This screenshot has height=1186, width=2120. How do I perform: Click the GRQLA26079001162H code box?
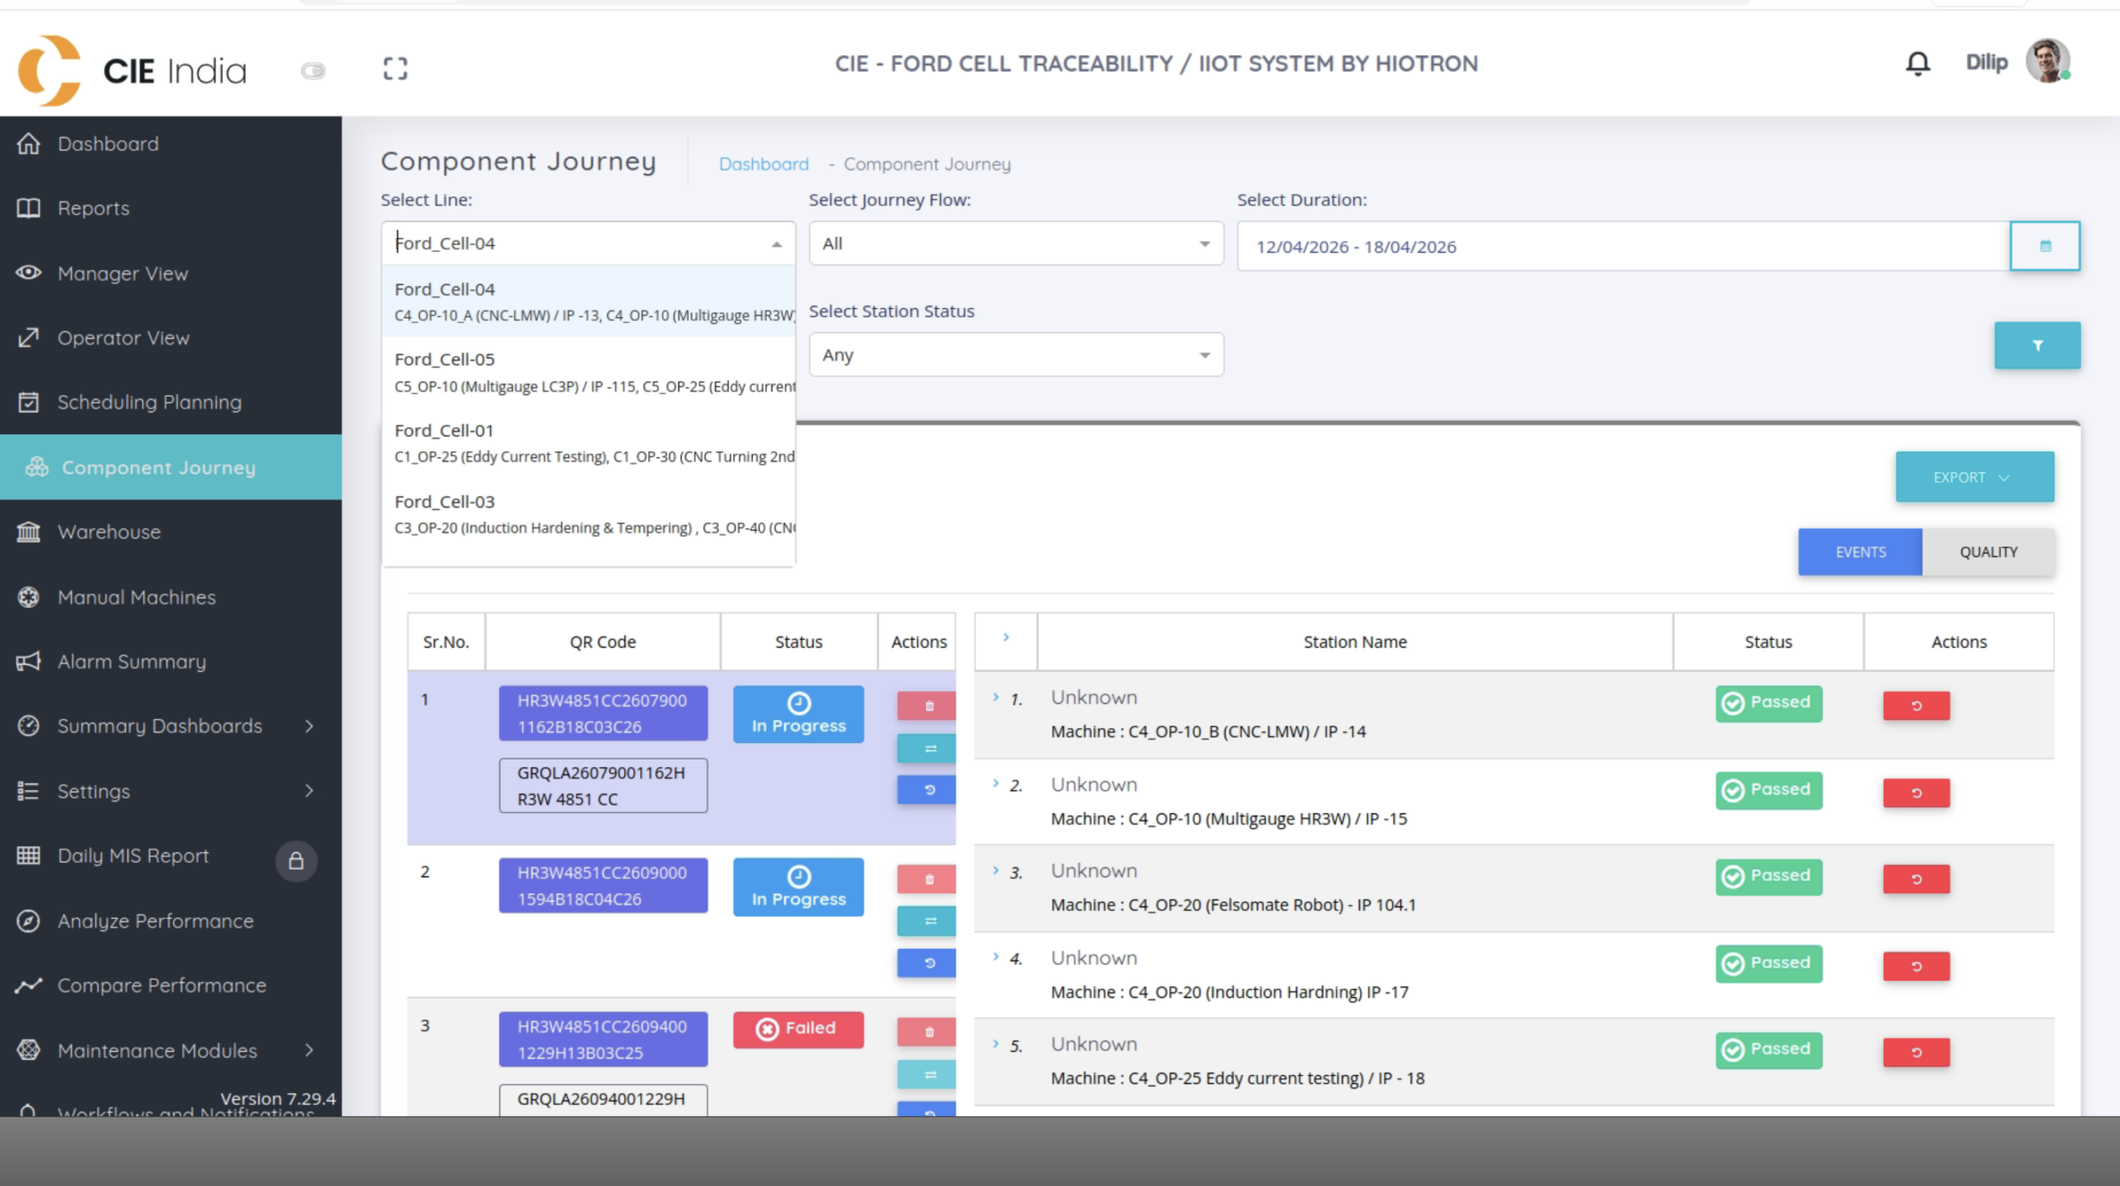pos(603,785)
